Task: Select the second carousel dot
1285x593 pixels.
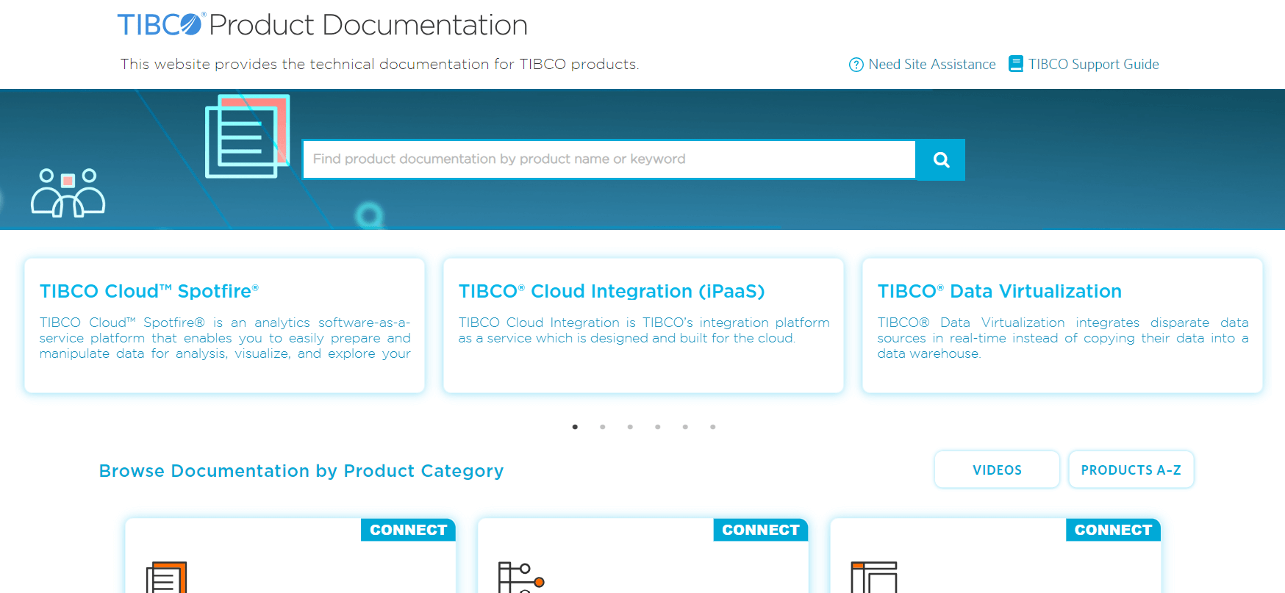Action: click(x=603, y=427)
